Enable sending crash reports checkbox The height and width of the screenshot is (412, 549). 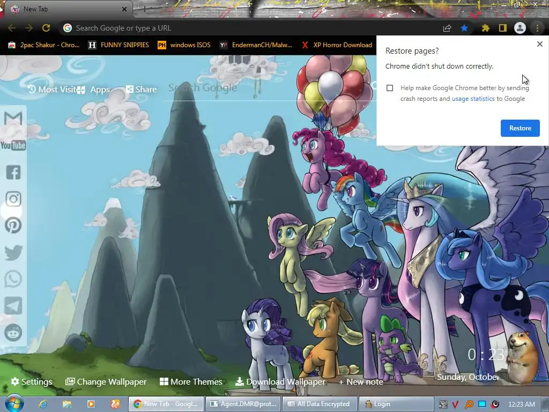click(390, 88)
